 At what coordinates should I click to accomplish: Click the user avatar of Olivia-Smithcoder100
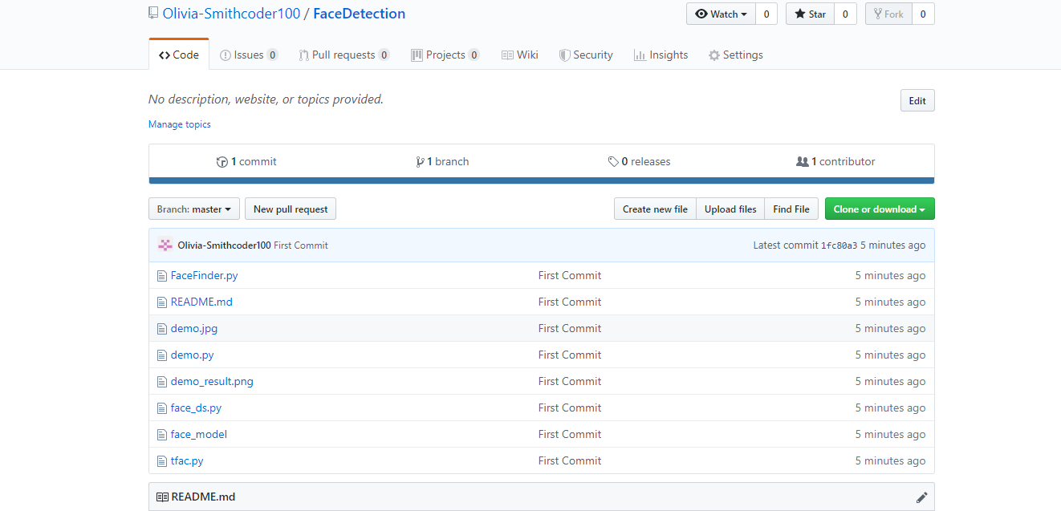pyautogui.click(x=165, y=245)
